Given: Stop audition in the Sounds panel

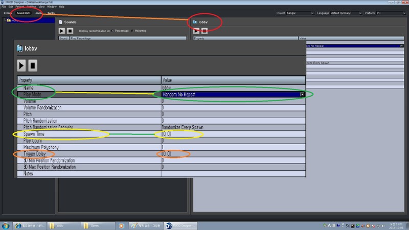Looking at the screenshot, I should (70, 31).
